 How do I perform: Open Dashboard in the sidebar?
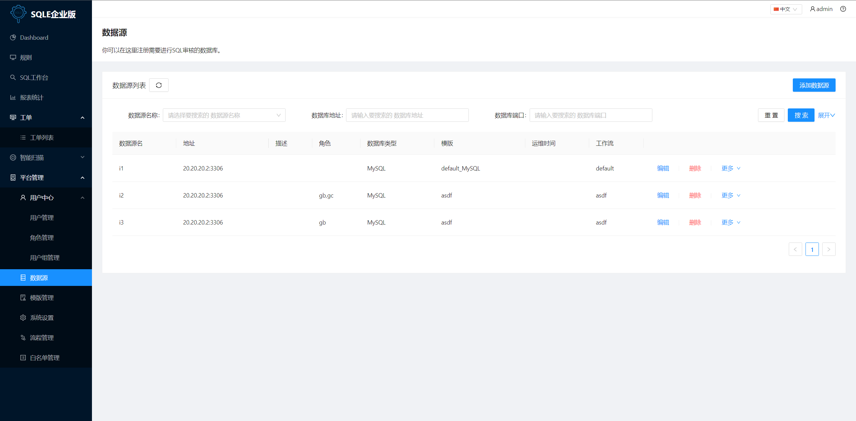coord(46,37)
